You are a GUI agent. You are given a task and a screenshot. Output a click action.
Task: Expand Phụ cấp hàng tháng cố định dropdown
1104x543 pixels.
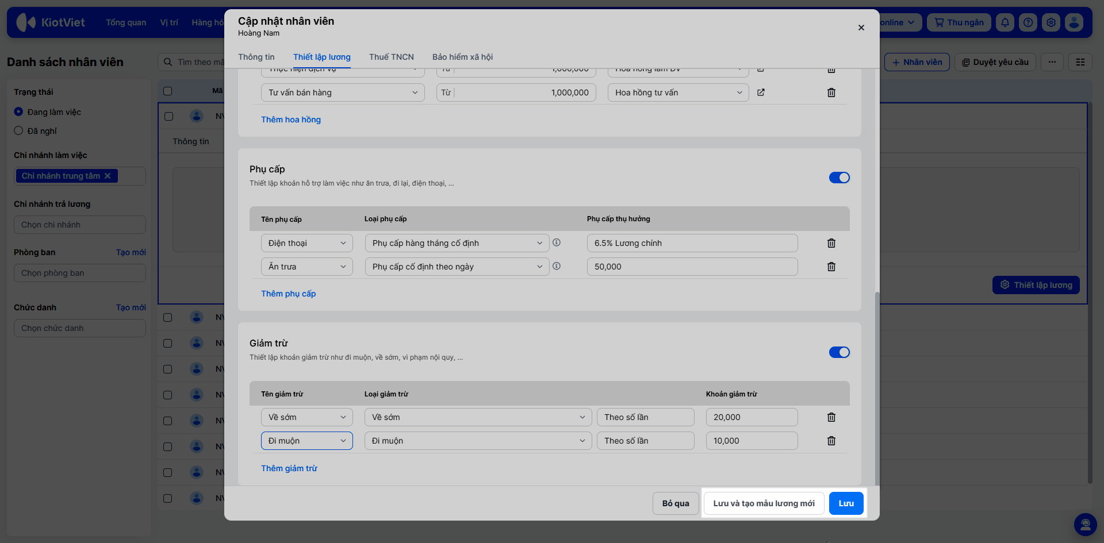click(457, 243)
